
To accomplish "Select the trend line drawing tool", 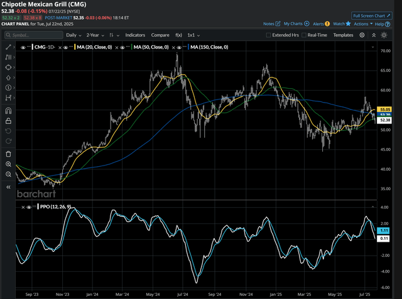I will click(8, 47).
